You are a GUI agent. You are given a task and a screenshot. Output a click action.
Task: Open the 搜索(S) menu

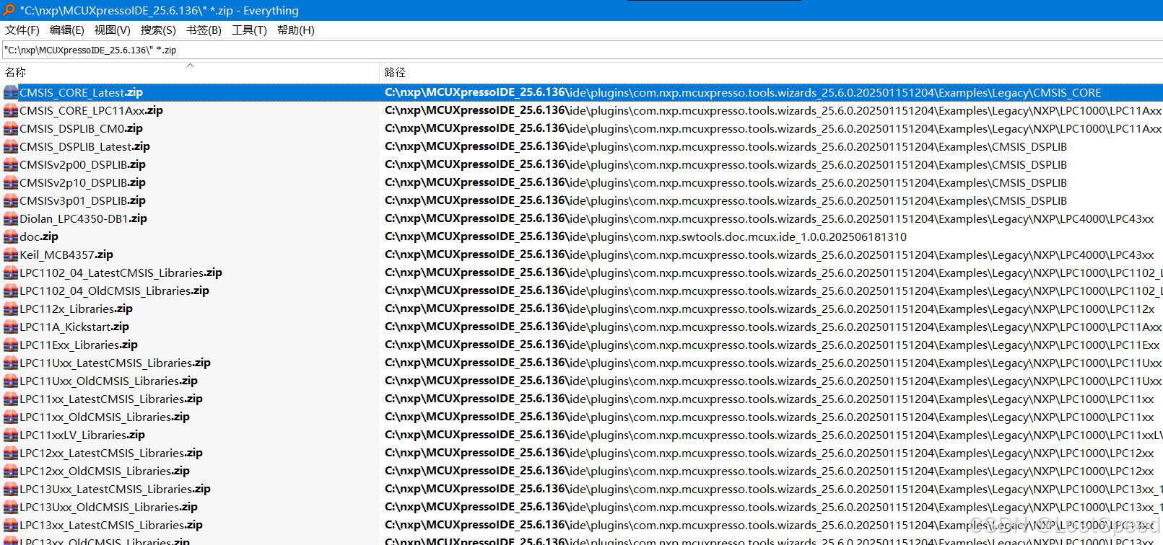click(x=158, y=30)
